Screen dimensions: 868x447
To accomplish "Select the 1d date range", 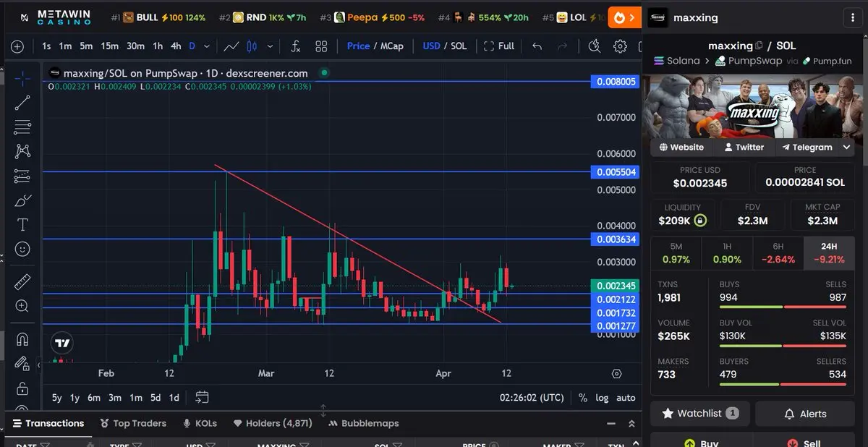I will (174, 398).
